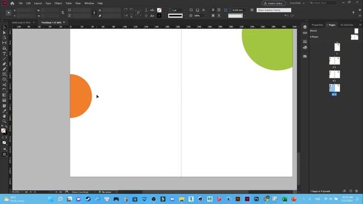Click the Adobe Stock search field

pyautogui.click(x=323, y=3)
